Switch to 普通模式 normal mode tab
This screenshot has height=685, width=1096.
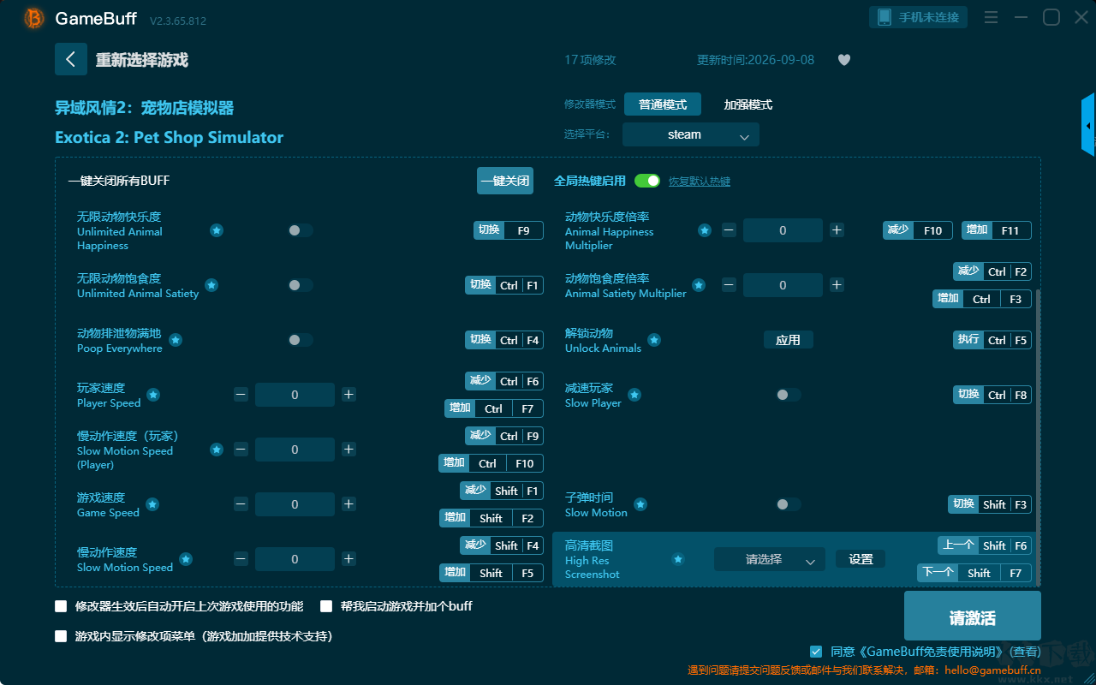tap(663, 104)
